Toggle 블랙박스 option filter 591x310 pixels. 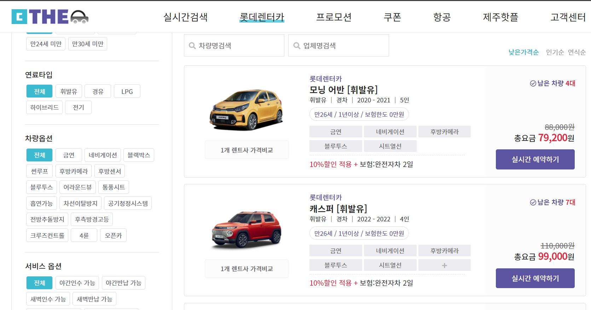tap(139, 155)
